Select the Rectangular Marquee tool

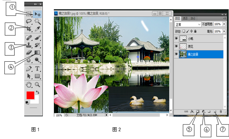click(29, 14)
